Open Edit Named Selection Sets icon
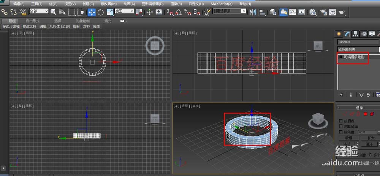 207,12
